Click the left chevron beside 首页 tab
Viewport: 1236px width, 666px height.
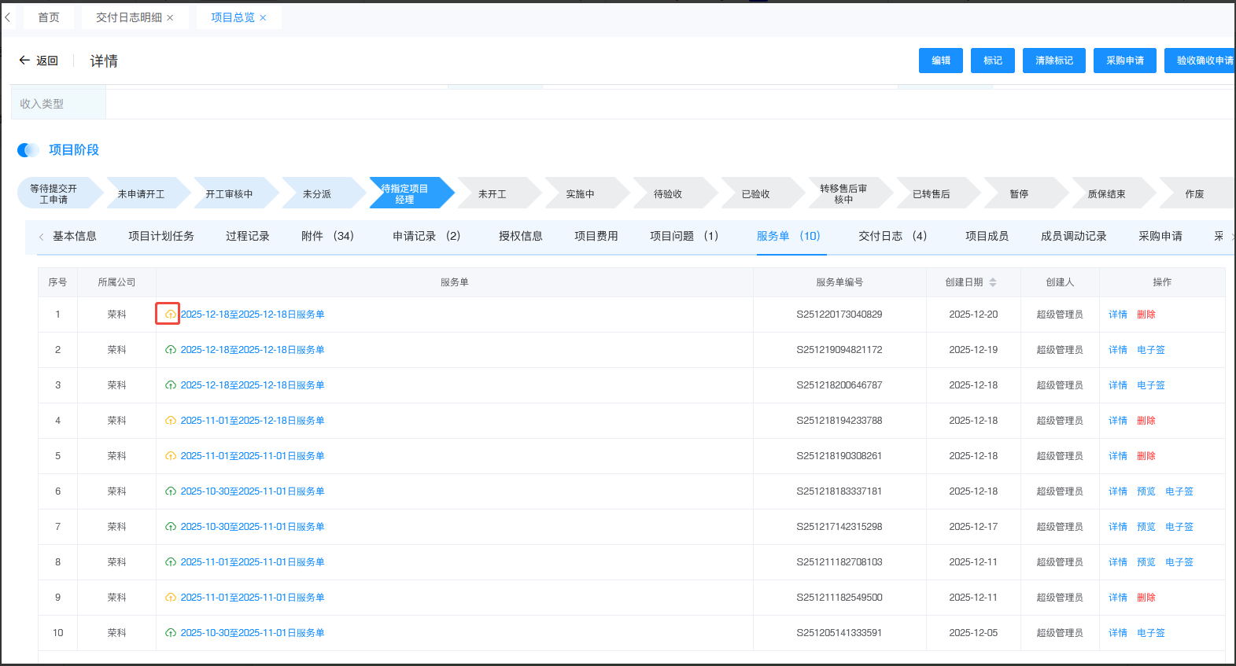pyautogui.click(x=8, y=17)
